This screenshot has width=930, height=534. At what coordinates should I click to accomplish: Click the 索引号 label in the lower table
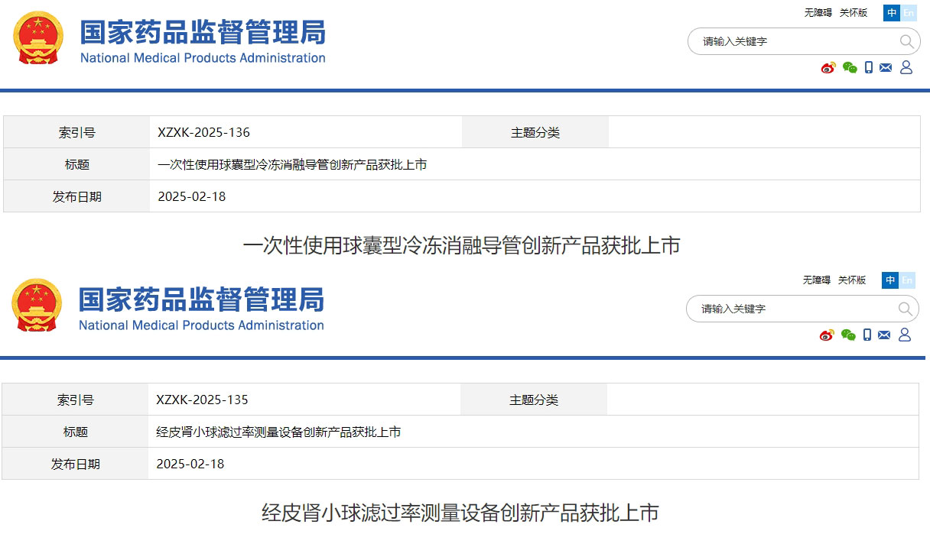coord(75,400)
